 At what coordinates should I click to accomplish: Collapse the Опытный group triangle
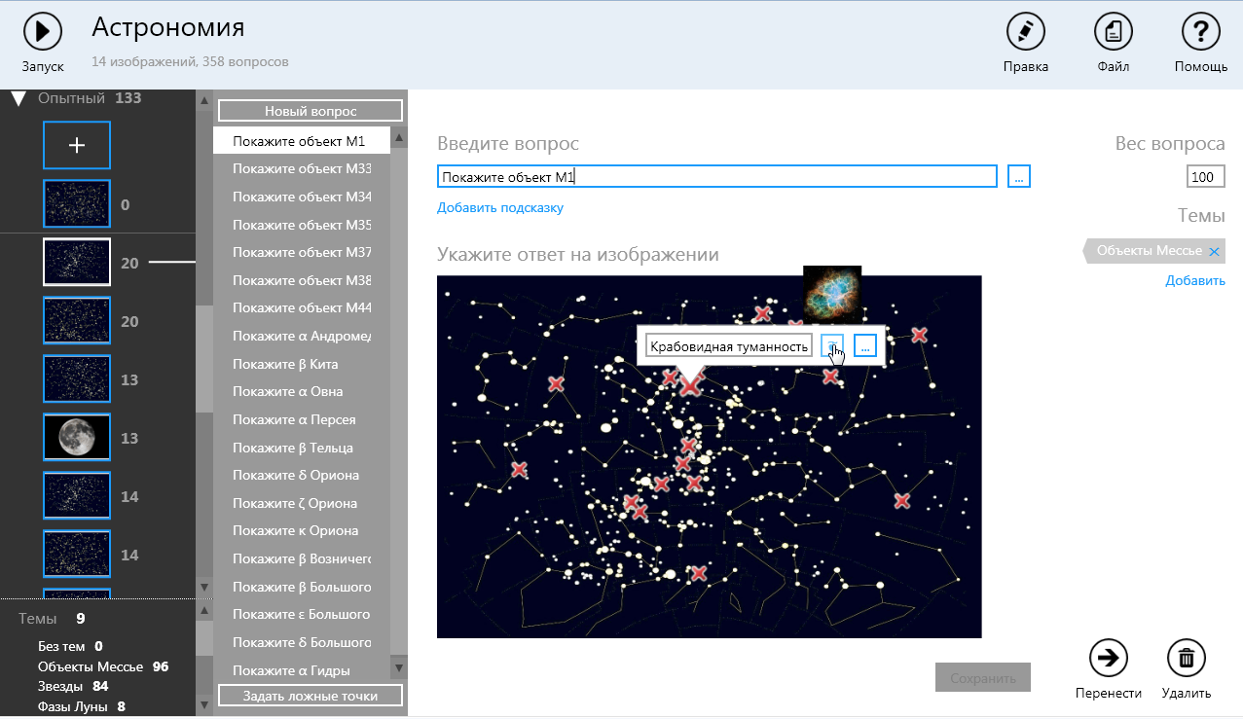[18, 98]
